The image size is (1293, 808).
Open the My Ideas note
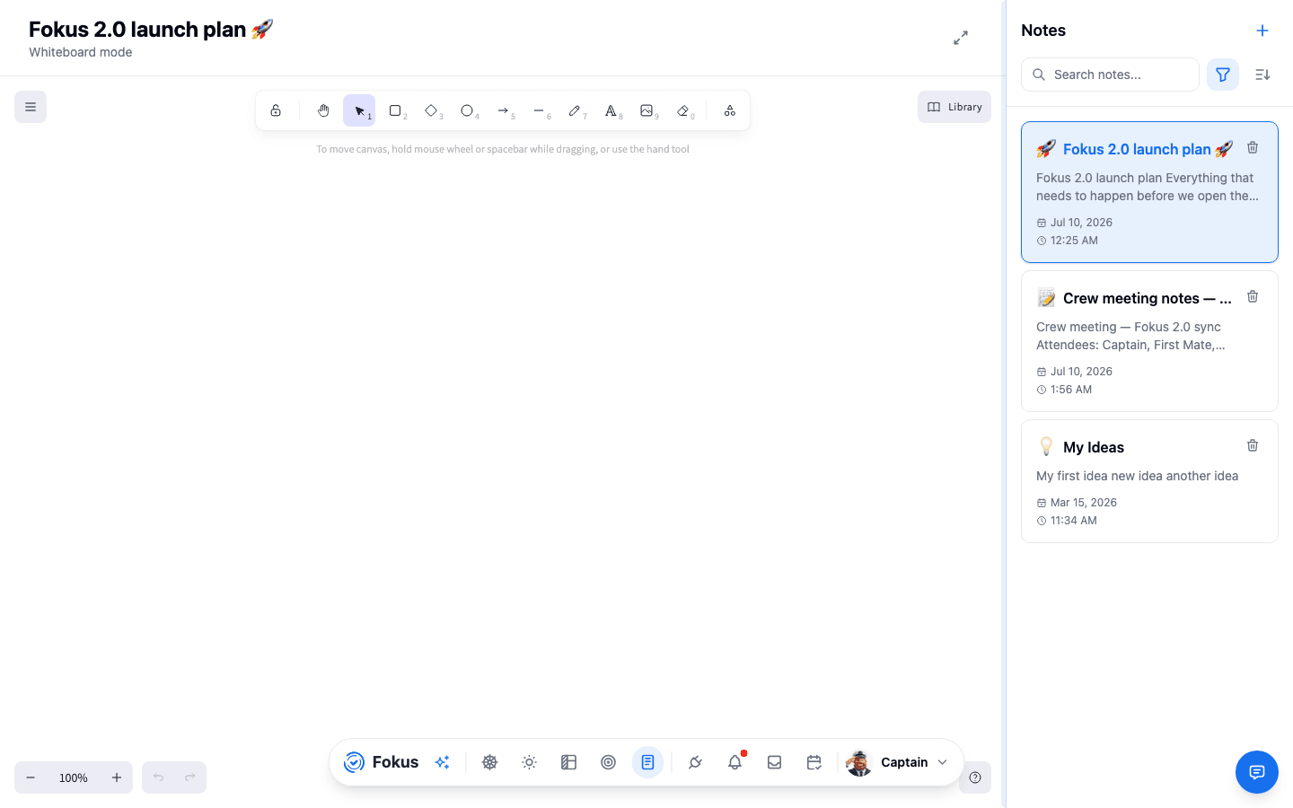pyautogui.click(x=1149, y=481)
